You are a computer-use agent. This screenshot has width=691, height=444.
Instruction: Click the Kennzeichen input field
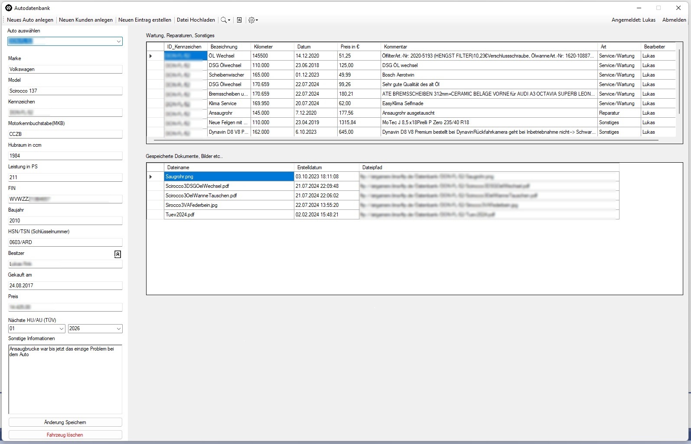coord(65,113)
